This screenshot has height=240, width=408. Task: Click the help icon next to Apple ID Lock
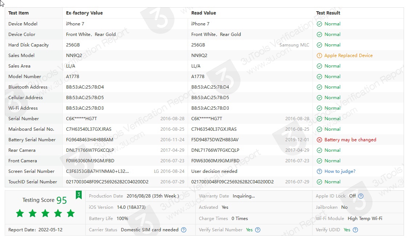[x=361, y=196]
